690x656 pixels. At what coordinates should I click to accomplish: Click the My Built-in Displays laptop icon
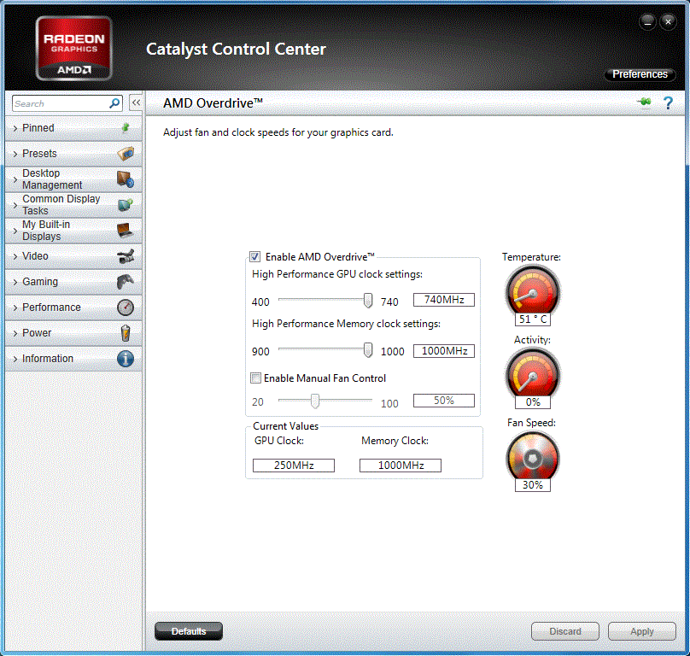126,231
